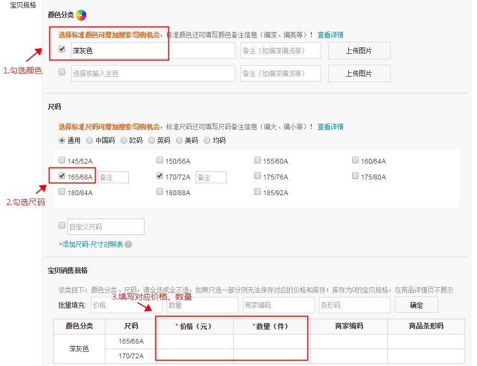Uncheck the 170/72A size option

(x=160, y=176)
